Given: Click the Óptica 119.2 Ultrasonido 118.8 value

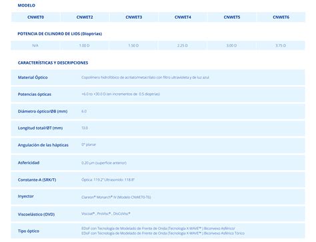Looking at the screenshot, I should click(108, 180).
